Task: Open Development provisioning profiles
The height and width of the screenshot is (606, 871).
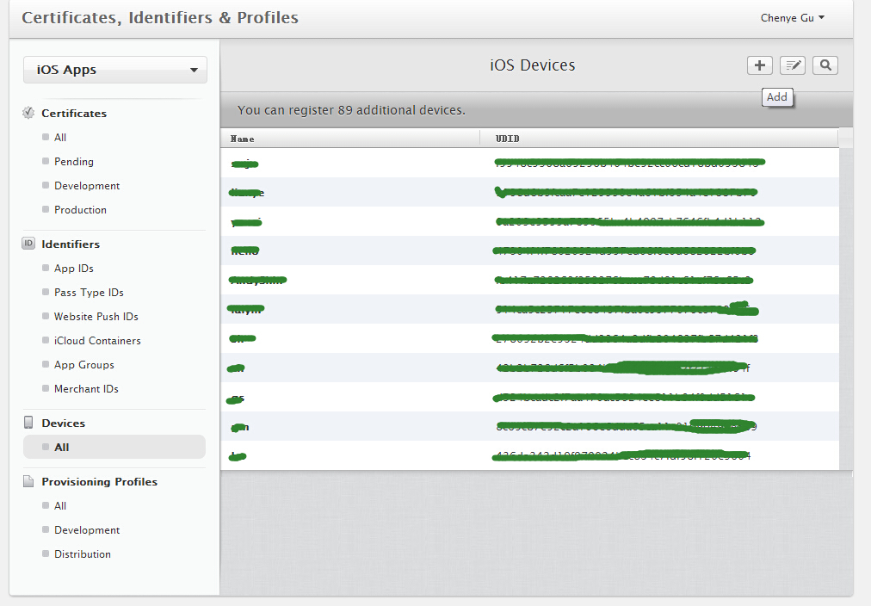Action: 87,530
